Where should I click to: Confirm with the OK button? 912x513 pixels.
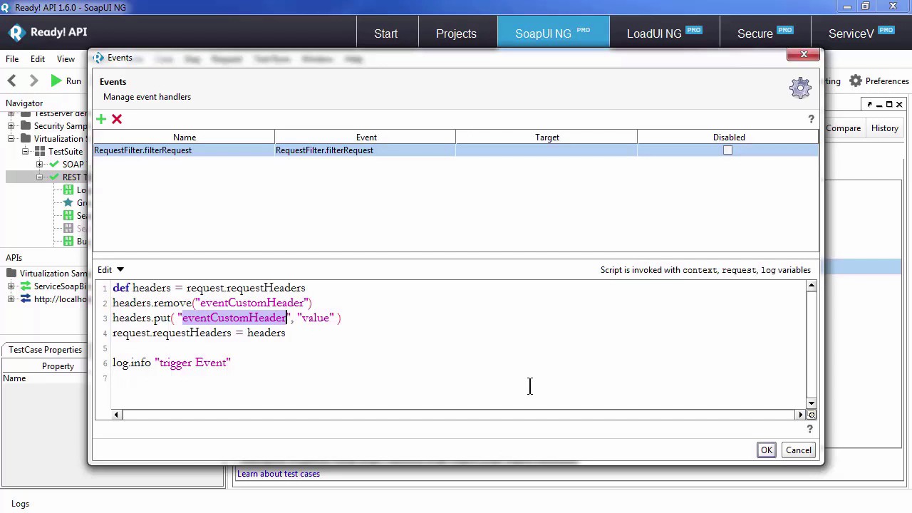coord(767,450)
